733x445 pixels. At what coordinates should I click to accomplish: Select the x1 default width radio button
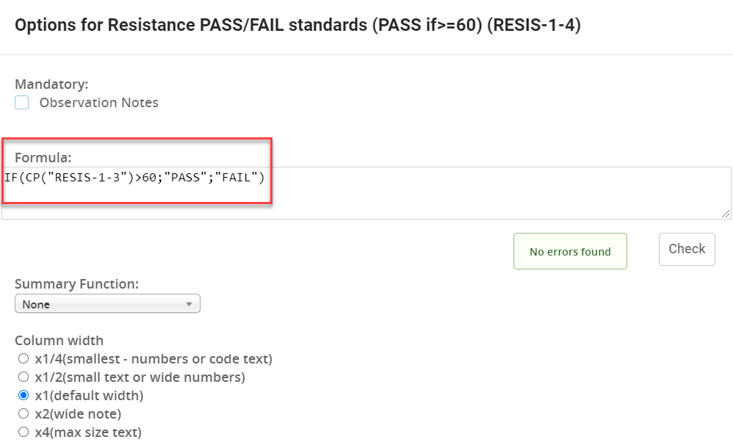(24, 396)
